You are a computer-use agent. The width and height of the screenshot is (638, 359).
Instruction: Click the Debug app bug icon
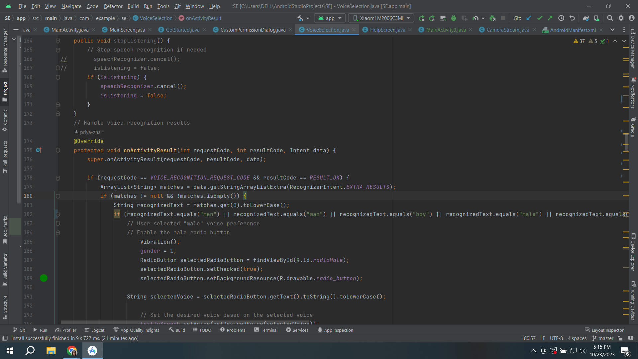[454, 18]
